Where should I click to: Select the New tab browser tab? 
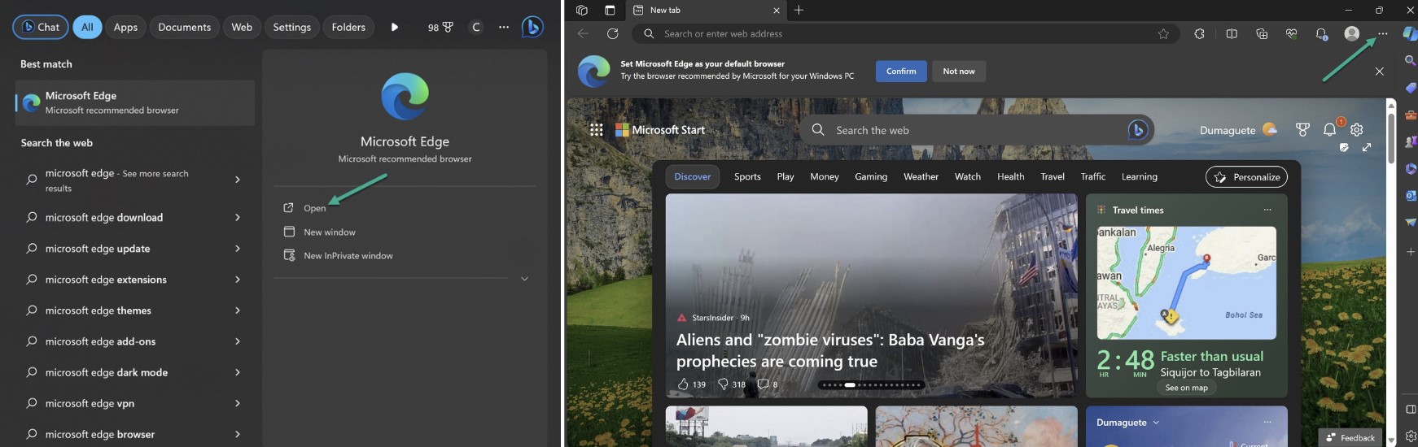pyautogui.click(x=705, y=10)
